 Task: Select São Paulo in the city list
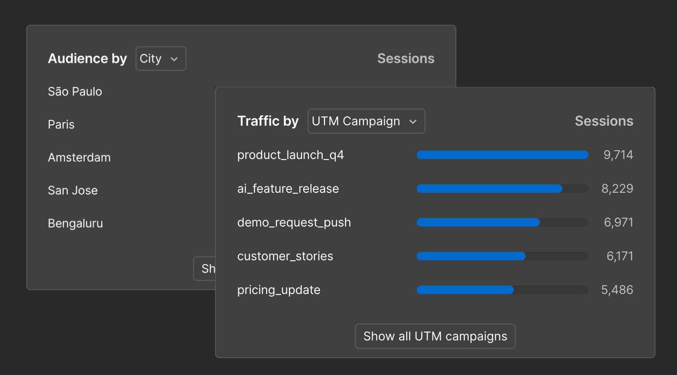coord(75,92)
